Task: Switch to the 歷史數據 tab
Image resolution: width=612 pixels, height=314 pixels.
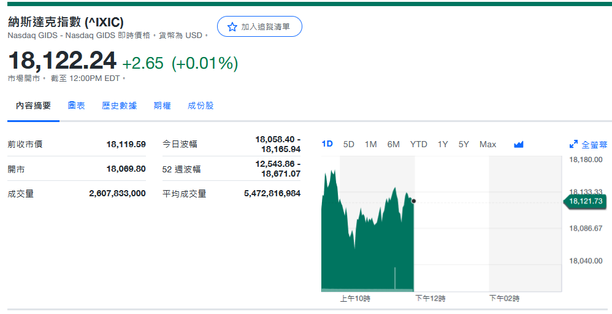Action: point(119,105)
